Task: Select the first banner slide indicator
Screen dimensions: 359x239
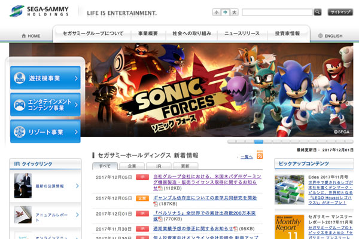Action: 232,142
